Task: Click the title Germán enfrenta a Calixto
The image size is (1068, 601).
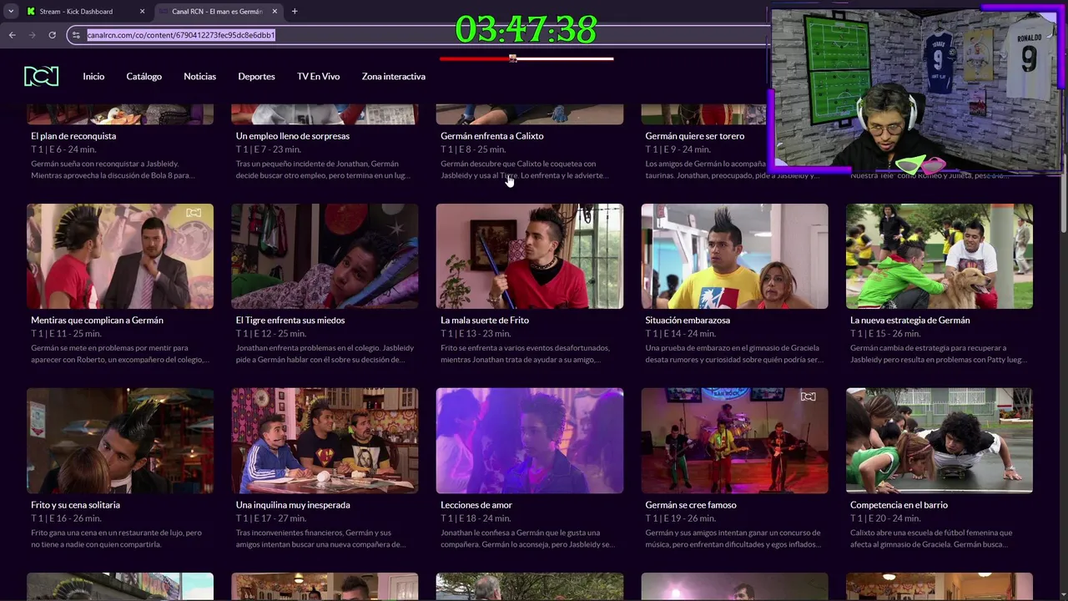Action: pos(492,136)
